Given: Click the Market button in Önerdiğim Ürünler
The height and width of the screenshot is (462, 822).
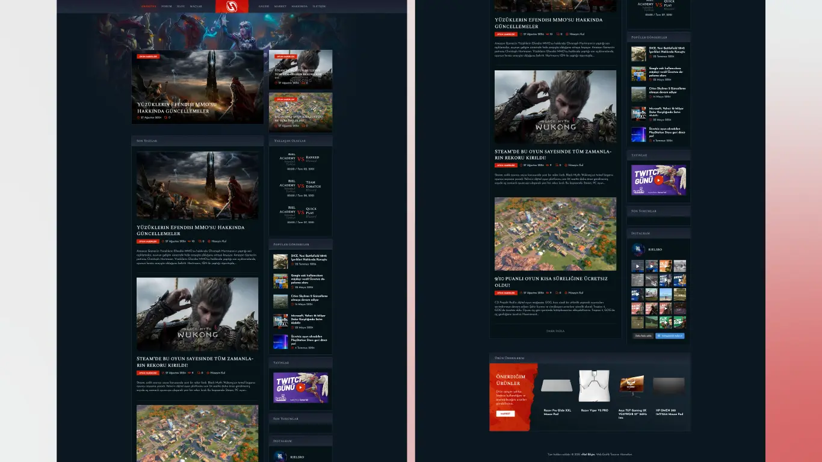Looking at the screenshot, I should pos(505,414).
